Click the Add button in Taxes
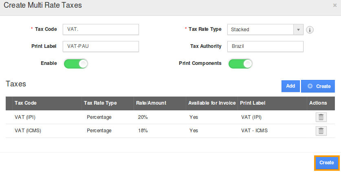This screenshot has width=341, height=172. click(x=290, y=86)
